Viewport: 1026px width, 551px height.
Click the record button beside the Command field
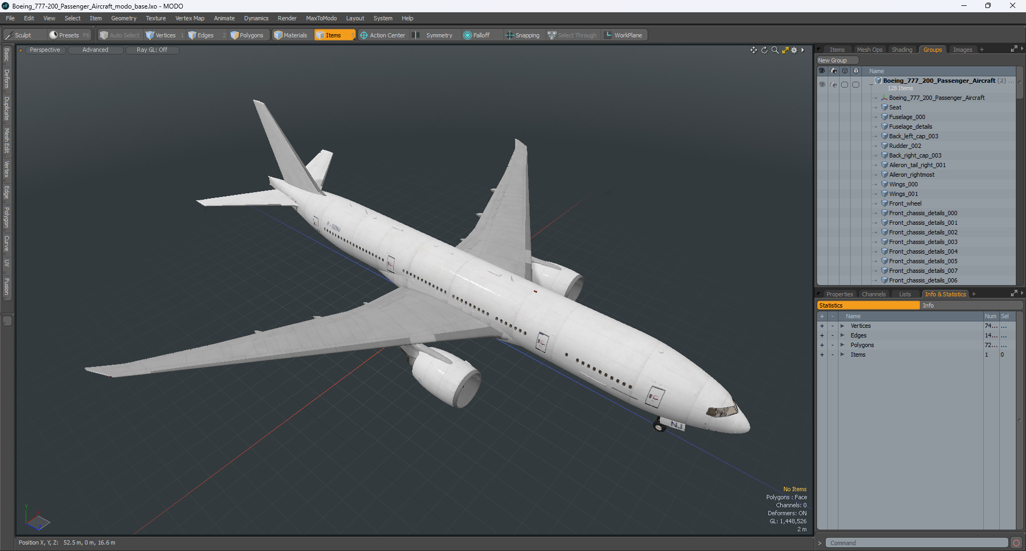(1016, 543)
